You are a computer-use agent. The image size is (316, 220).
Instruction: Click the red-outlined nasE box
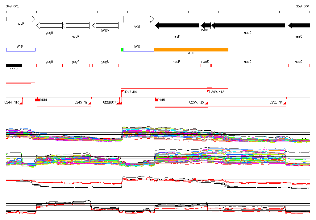[206, 65]
